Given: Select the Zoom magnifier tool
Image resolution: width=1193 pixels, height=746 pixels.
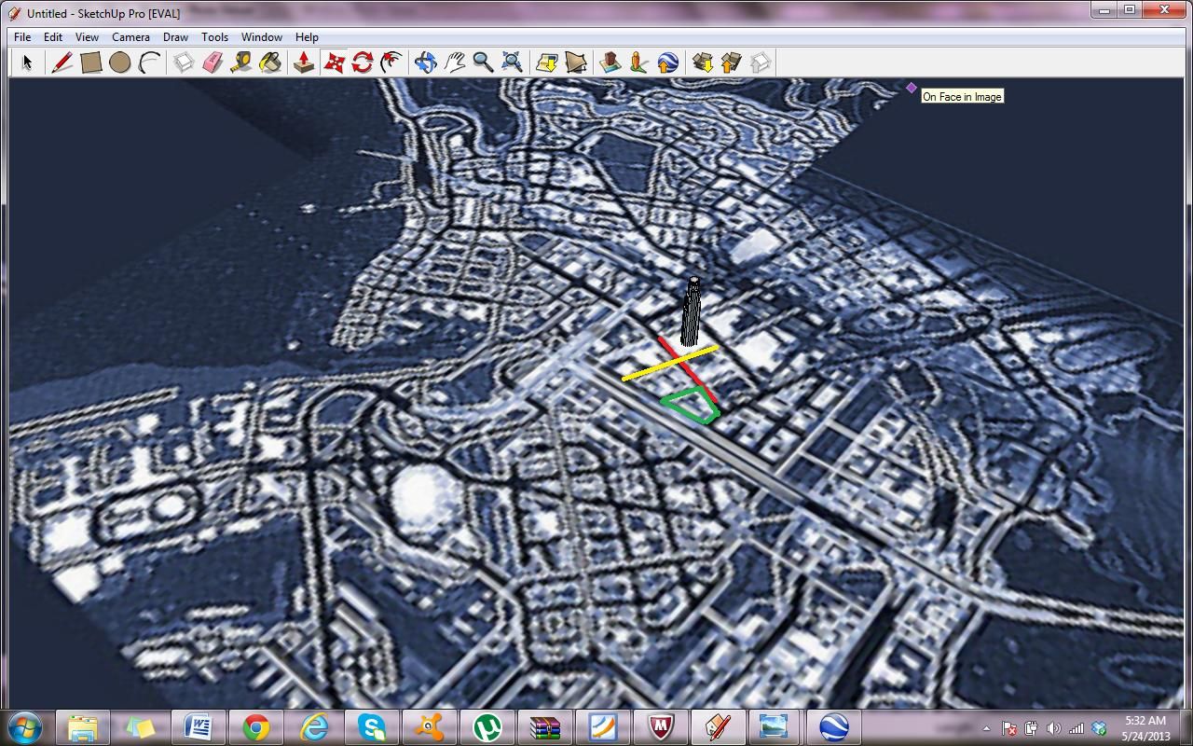Looking at the screenshot, I should coord(483,62).
